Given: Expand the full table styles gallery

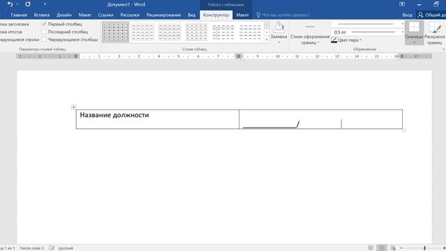Looking at the screenshot, I should pos(266,40).
